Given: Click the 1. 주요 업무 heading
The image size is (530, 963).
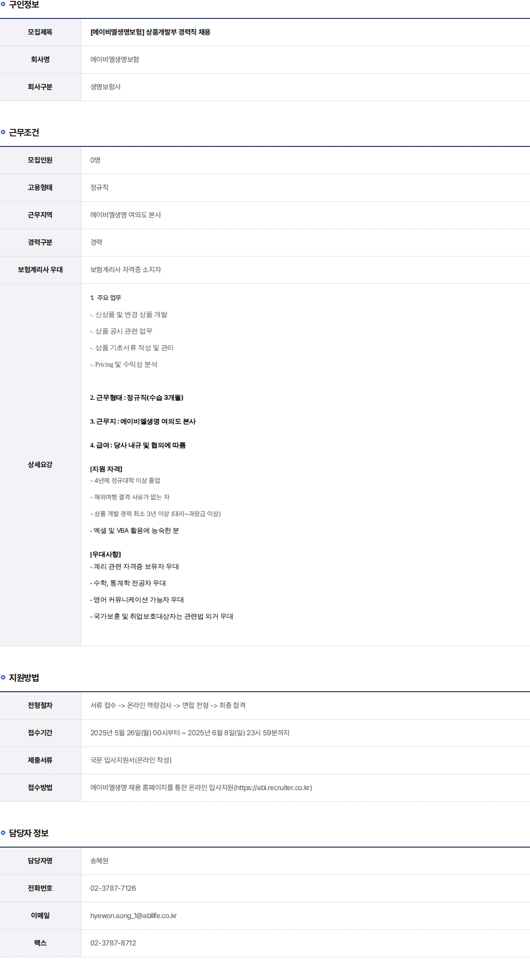Looking at the screenshot, I should pyautogui.click(x=106, y=298).
